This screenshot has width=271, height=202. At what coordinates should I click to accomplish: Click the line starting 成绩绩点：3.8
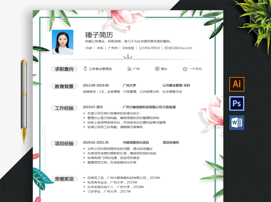132,92
